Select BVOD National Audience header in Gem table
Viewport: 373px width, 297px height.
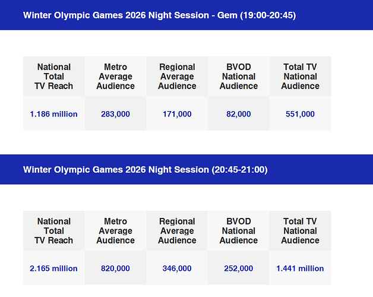239,77
